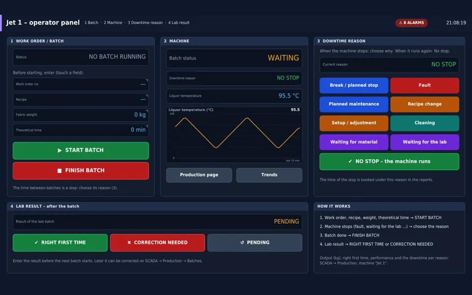Click the LAB RESULT - after the batch header
Screen dimensions: 472x295
[x=157, y=206]
